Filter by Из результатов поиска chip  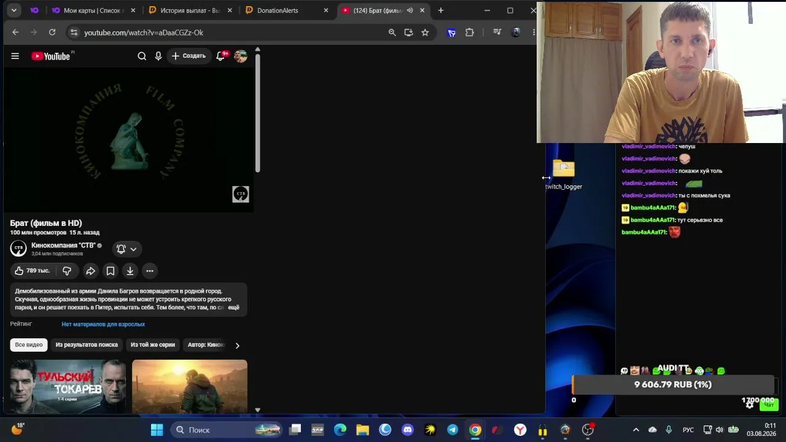pyautogui.click(x=87, y=345)
